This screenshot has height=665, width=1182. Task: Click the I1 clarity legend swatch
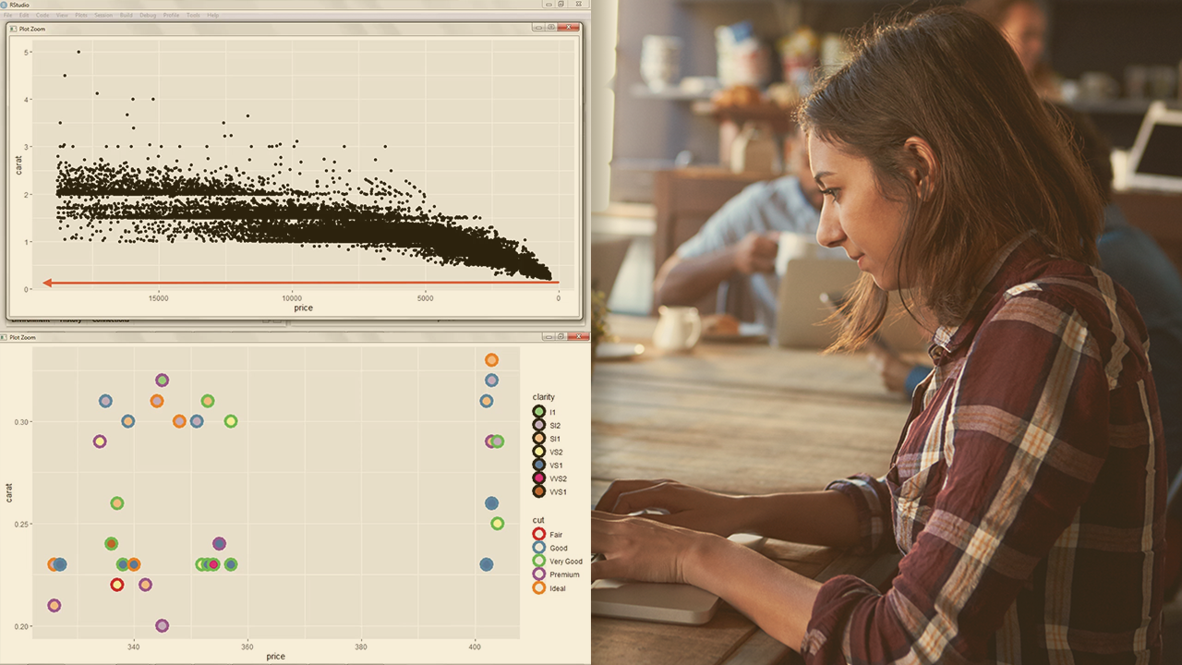click(538, 412)
